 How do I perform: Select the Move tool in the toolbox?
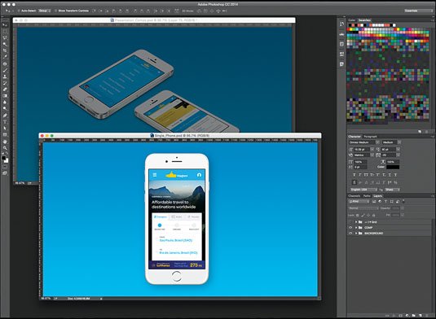point(5,24)
